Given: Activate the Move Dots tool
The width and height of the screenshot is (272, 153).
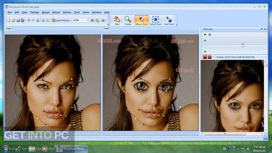Looking at the screenshot, I should tap(142, 21).
